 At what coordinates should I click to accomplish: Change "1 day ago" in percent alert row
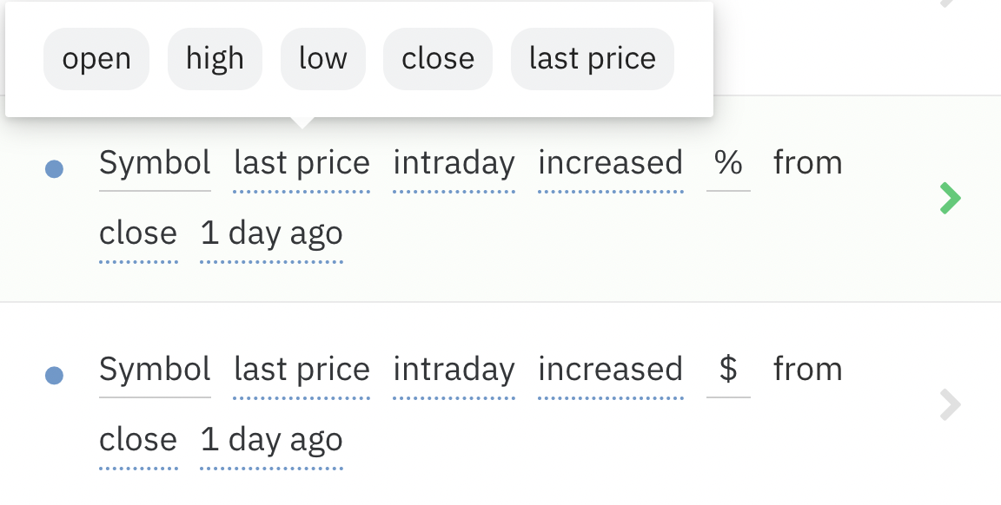point(271,233)
